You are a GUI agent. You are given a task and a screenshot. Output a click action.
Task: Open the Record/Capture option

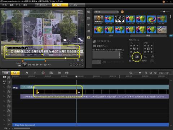tap(43, 73)
